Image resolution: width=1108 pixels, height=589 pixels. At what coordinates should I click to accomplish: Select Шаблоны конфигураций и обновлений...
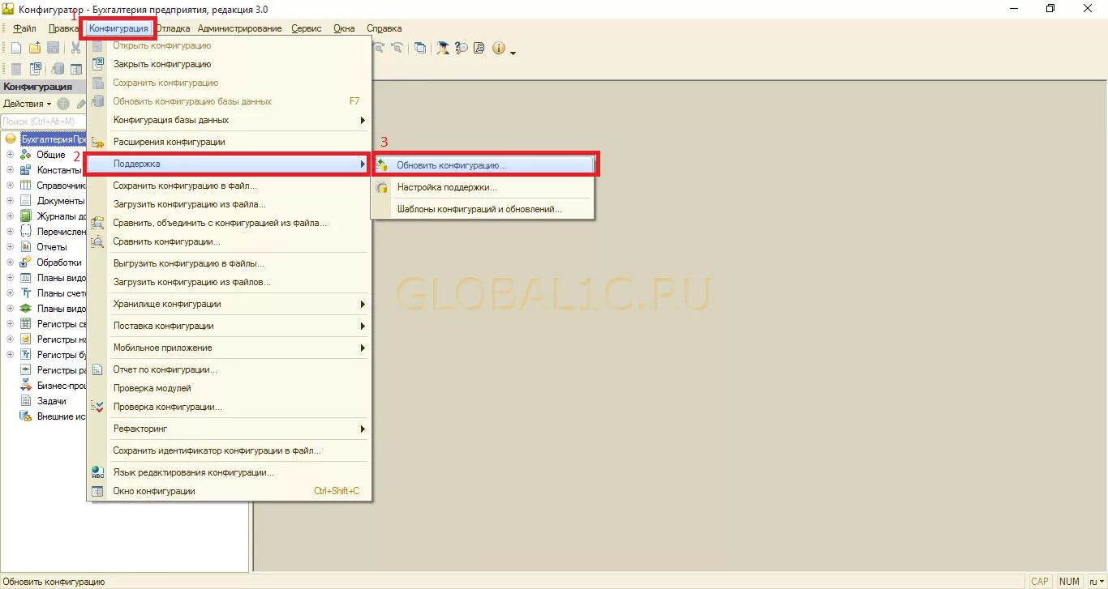(x=483, y=209)
